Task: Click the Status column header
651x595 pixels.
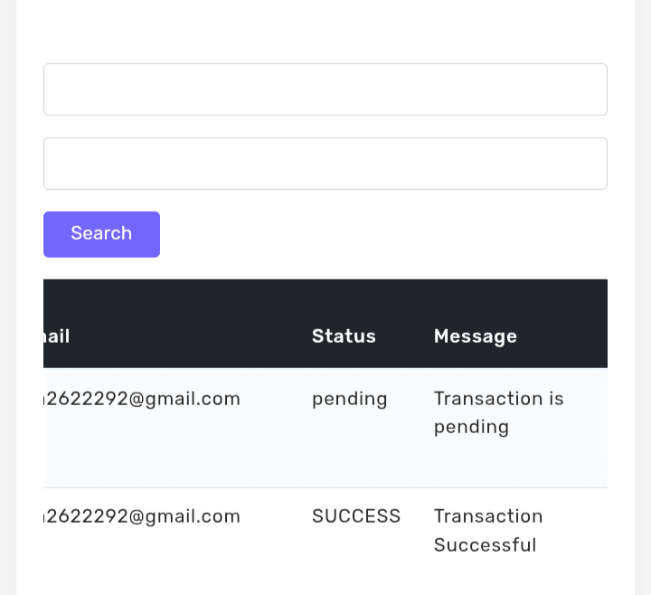Action: [x=344, y=336]
